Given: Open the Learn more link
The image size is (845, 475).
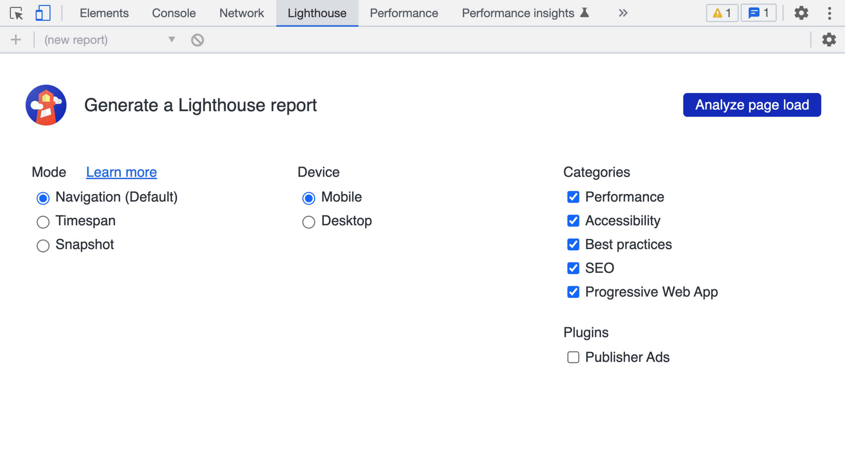Looking at the screenshot, I should [x=121, y=172].
